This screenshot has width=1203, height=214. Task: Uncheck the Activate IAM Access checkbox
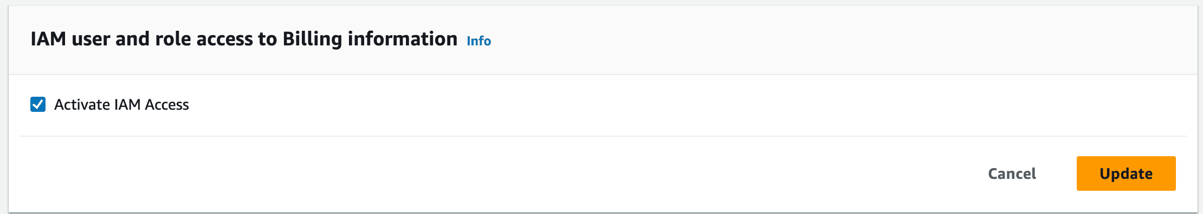coord(38,104)
